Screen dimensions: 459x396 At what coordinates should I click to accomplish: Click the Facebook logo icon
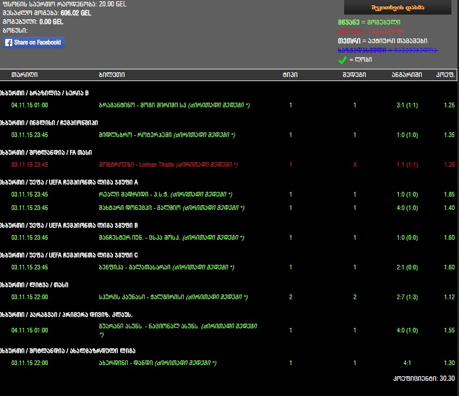pos(9,43)
